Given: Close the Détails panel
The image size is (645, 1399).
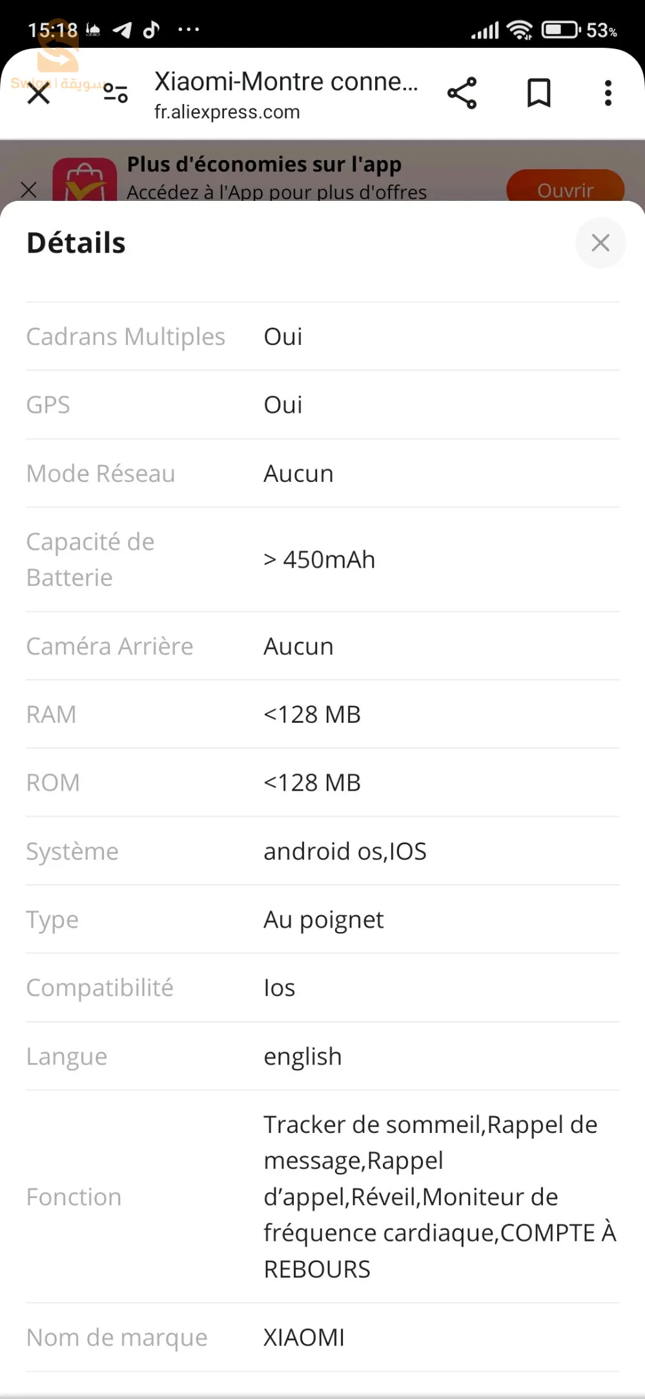Looking at the screenshot, I should tap(600, 243).
